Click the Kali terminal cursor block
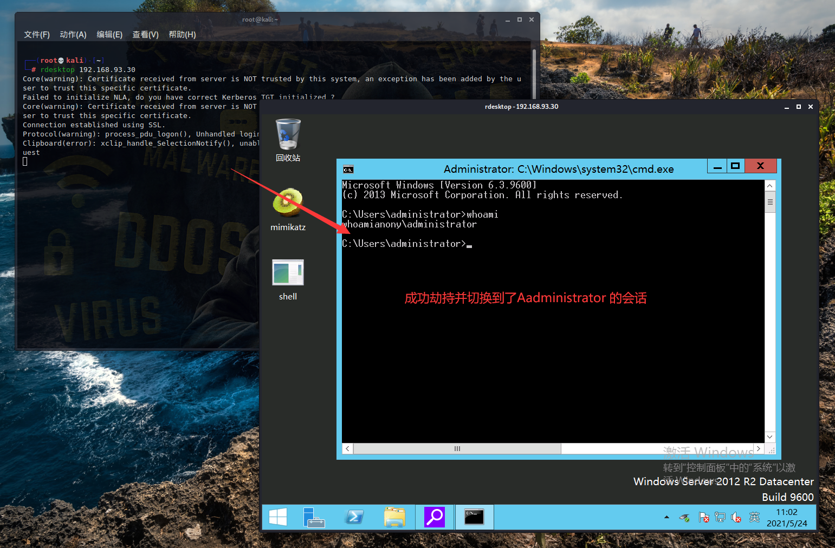The height and width of the screenshot is (548, 835). tap(25, 161)
